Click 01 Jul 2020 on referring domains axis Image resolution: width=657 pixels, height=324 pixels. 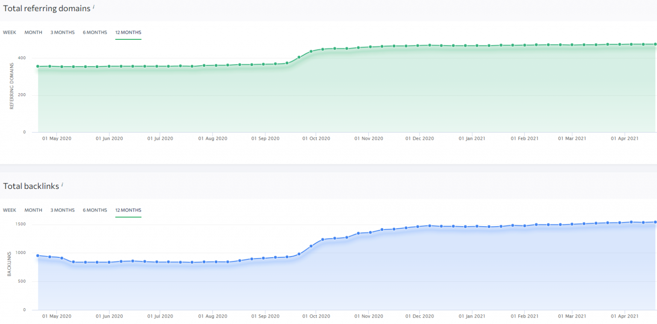tap(160, 138)
